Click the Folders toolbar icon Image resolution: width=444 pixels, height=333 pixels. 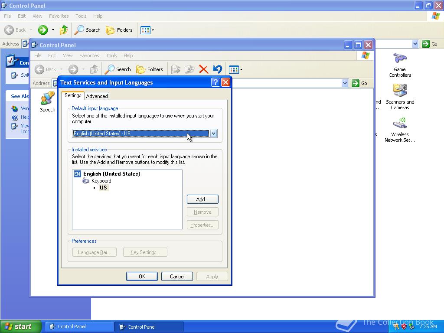tap(150, 69)
